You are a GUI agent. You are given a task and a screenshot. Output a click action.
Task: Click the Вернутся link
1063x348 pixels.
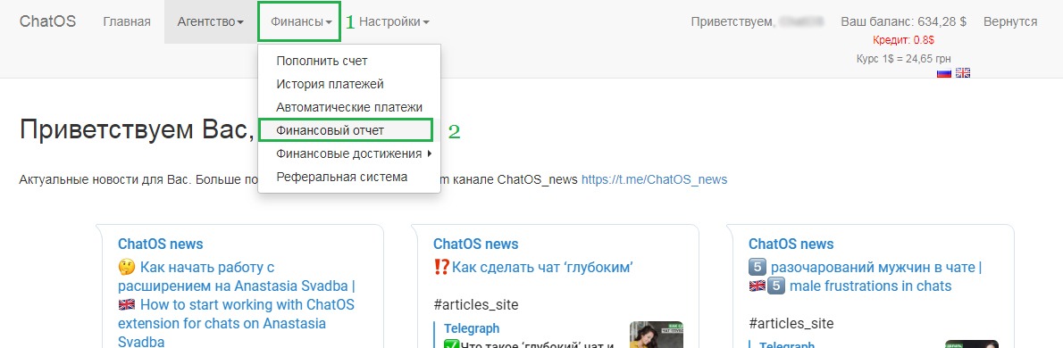point(1010,21)
